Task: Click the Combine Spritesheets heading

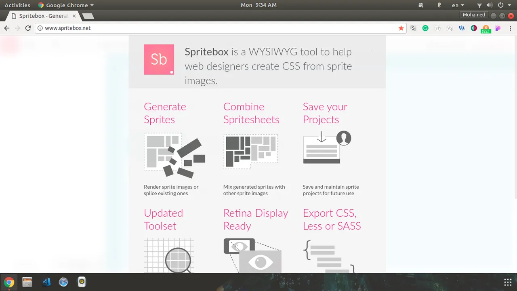Action: (x=251, y=113)
